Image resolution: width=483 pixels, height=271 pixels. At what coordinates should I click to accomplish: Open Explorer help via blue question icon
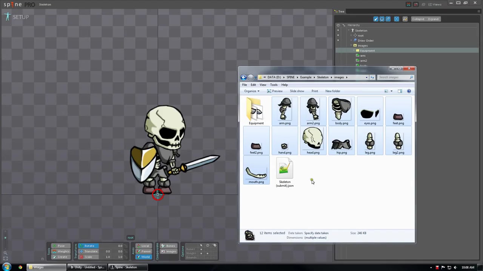pos(409,91)
